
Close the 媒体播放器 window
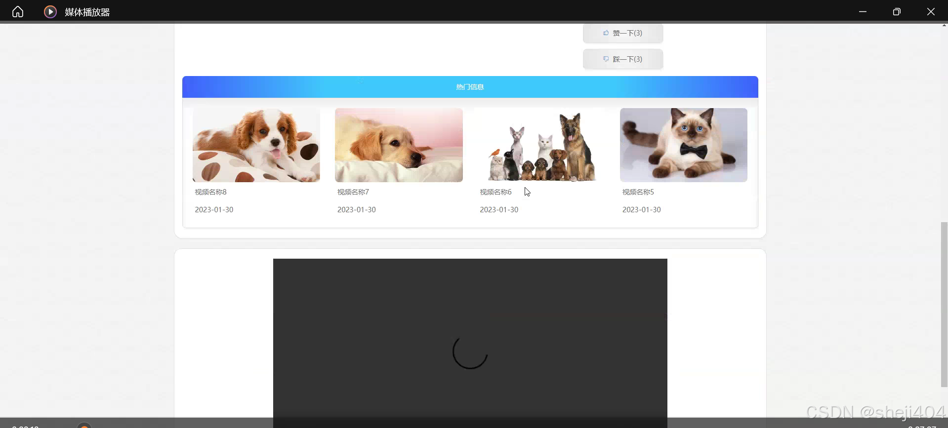[x=931, y=11]
